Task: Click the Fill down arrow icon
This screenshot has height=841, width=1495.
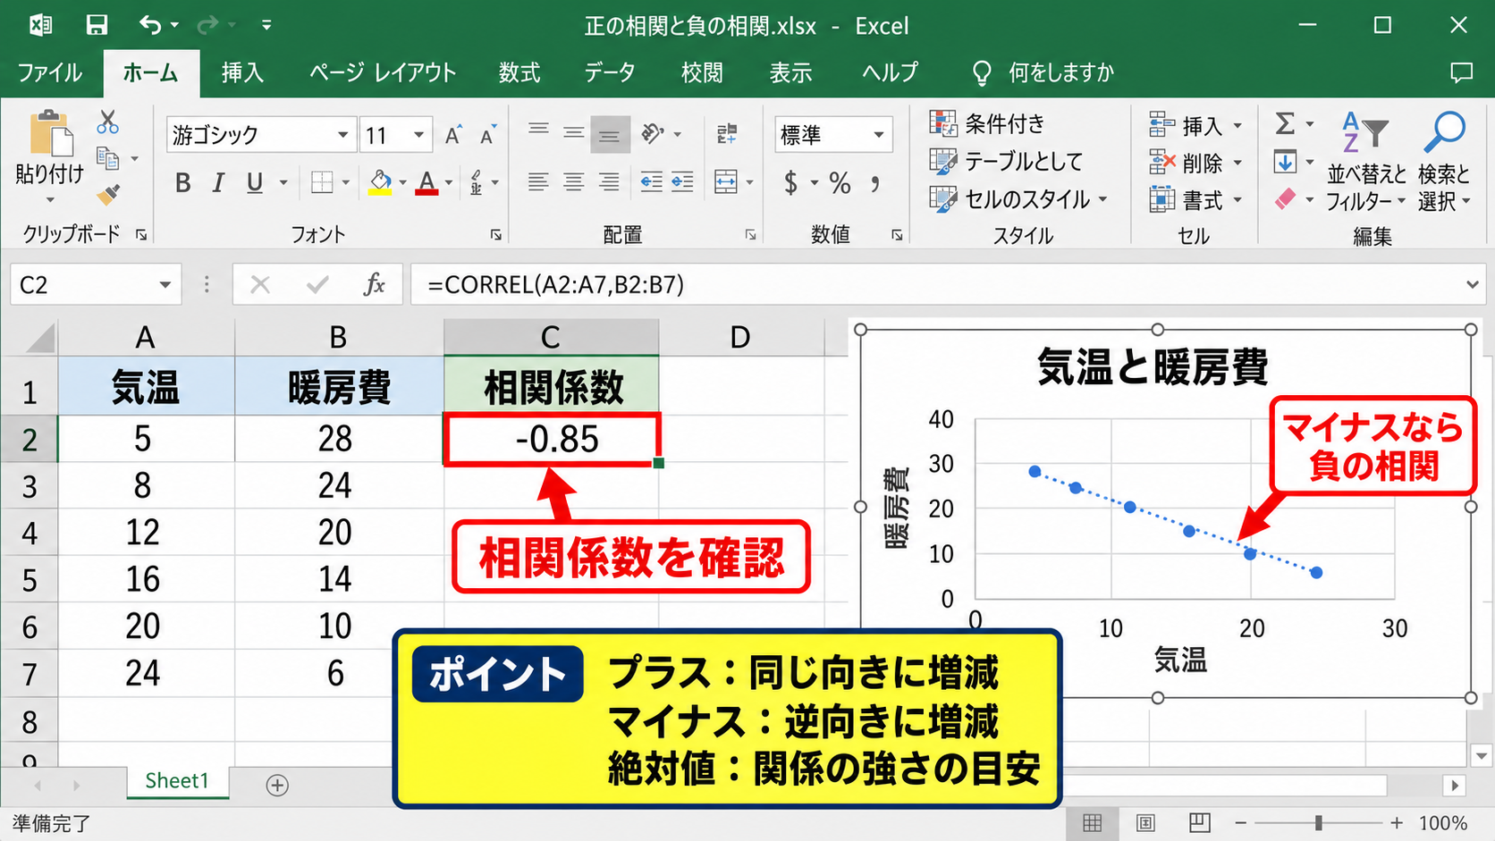Action: [x=1285, y=162]
